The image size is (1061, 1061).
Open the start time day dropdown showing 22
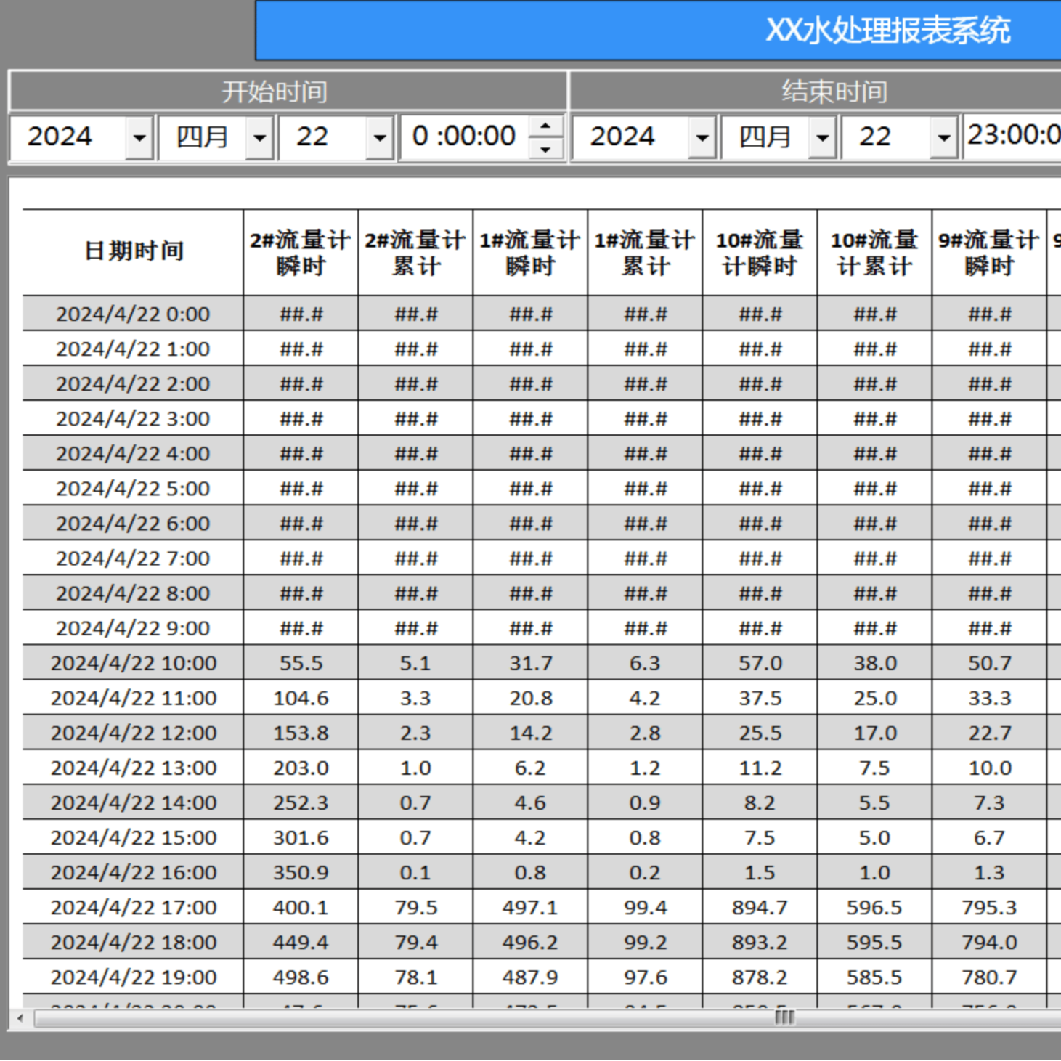click(378, 137)
